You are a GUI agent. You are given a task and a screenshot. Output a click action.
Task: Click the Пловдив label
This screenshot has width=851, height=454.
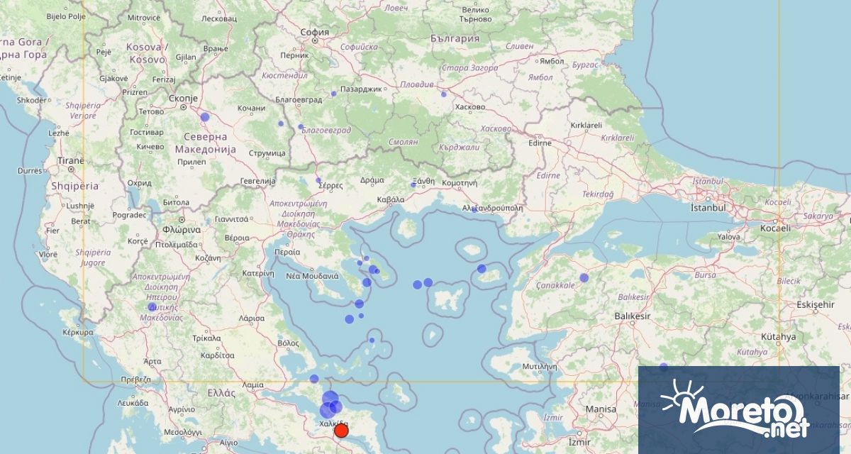(x=418, y=84)
